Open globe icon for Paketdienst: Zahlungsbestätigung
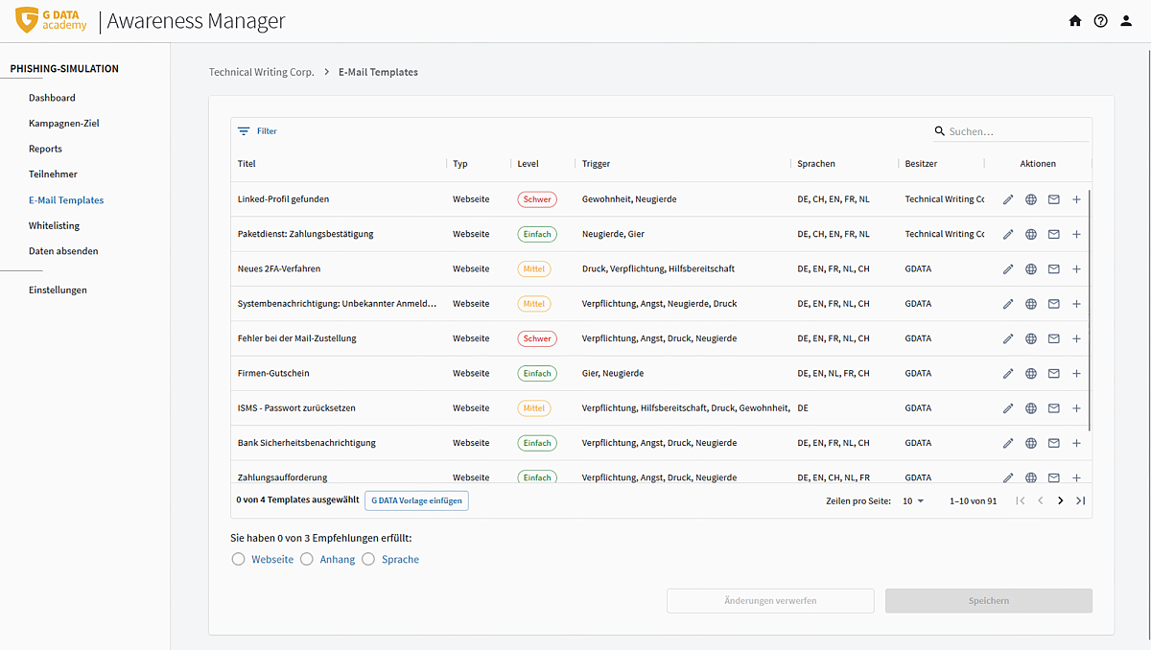 1031,234
